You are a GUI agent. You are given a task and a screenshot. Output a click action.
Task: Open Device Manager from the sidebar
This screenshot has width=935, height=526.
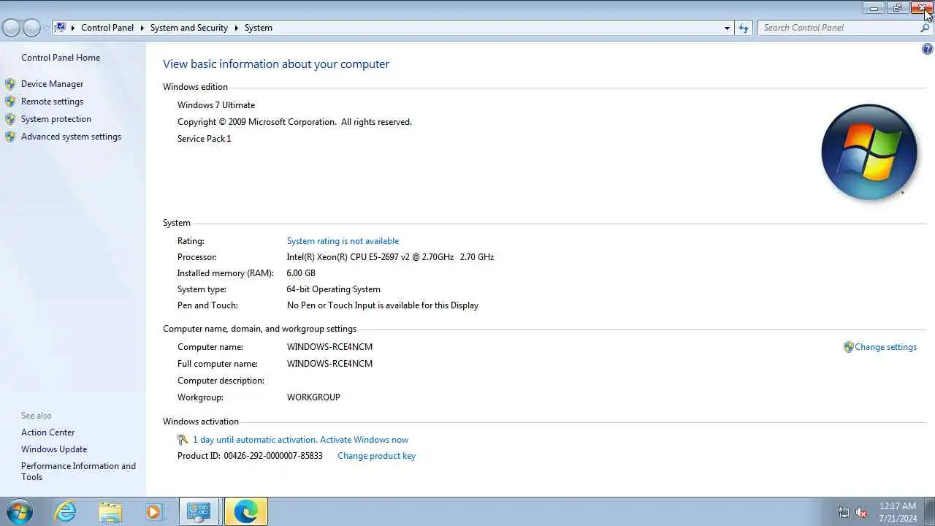52,84
